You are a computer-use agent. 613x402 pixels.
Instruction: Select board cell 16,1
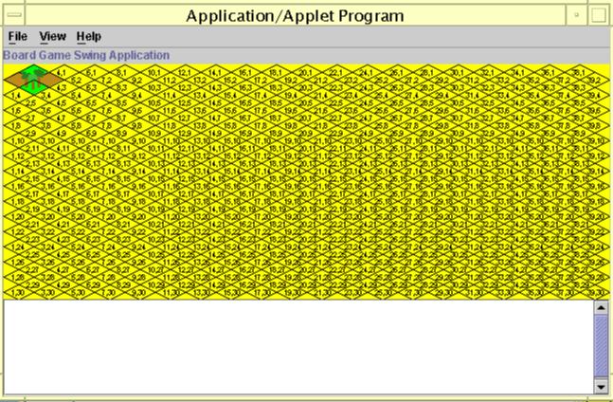click(x=245, y=72)
